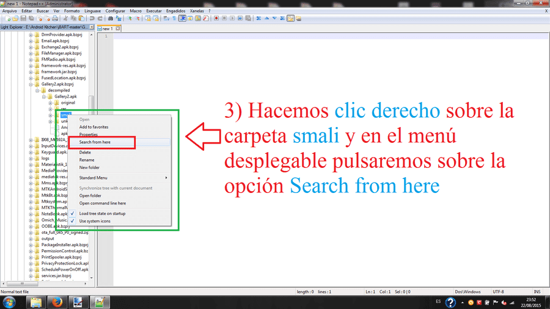The height and width of the screenshot is (309, 550).
Task: Expand the Email.apk.bzprj tree node
Action: [x=31, y=41]
